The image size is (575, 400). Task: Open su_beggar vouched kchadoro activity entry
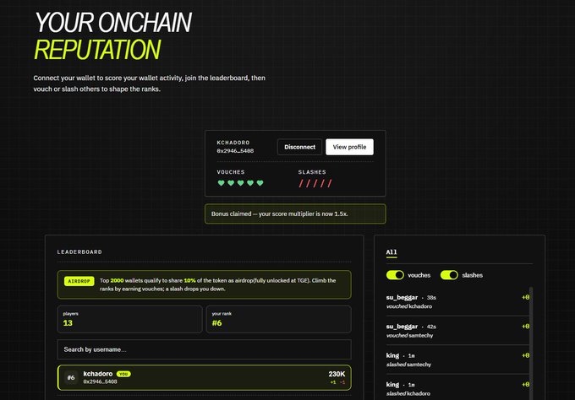(x=457, y=301)
